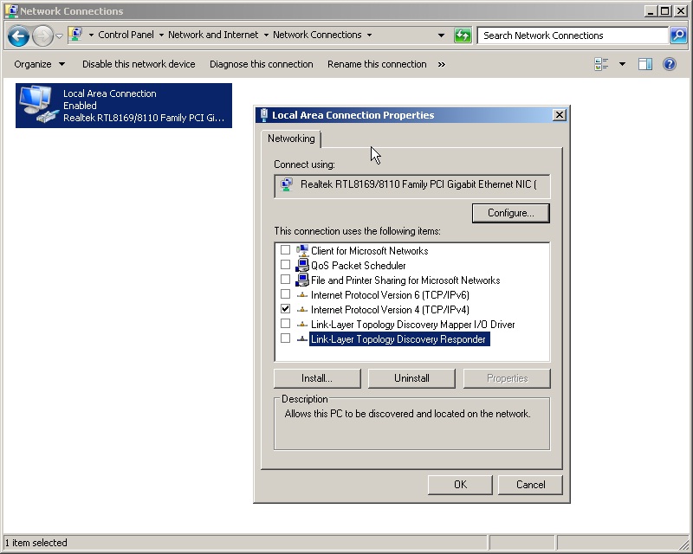Click Cancel in the Properties dialog

(530, 485)
